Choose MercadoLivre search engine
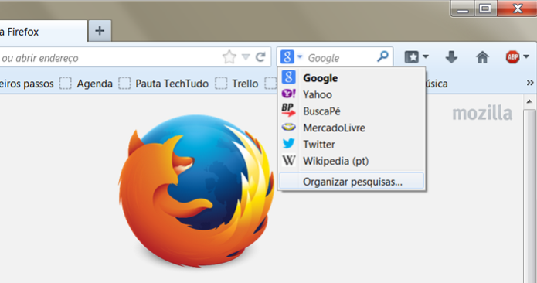The height and width of the screenshot is (283, 537). [352, 128]
